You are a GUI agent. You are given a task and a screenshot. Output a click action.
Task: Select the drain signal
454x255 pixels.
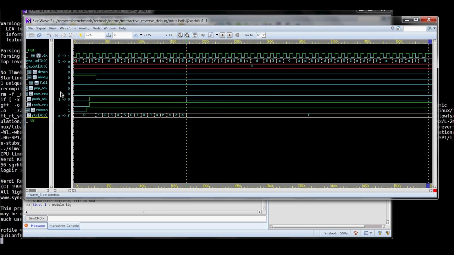(x=43, y=72)
